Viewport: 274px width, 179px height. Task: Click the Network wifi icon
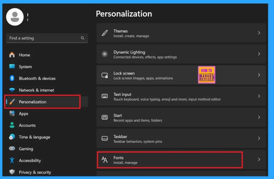12,90
